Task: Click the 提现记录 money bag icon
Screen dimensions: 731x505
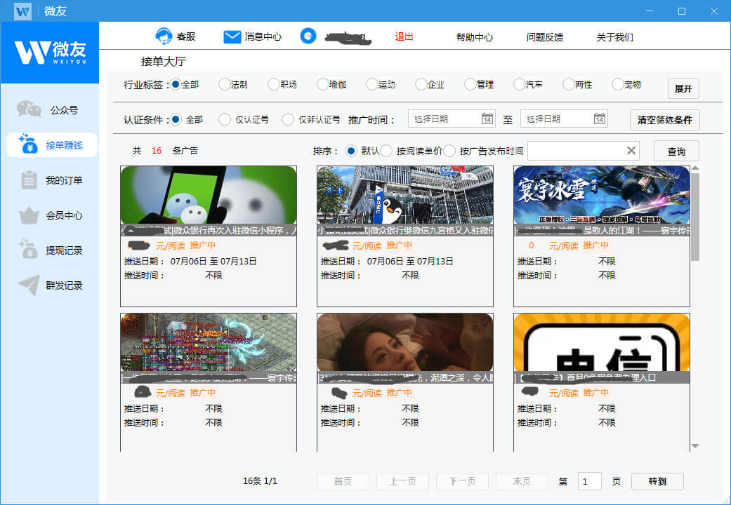Action: [29, 250]
